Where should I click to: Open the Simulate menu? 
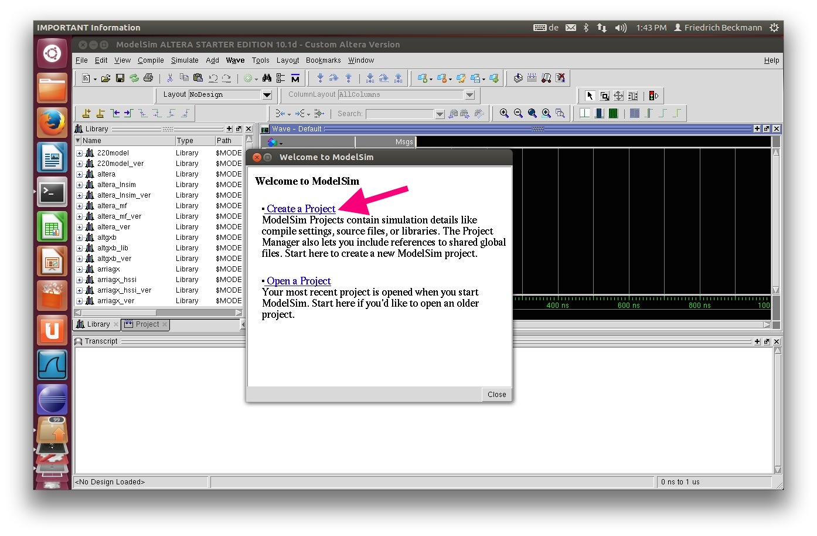point(185,60)
